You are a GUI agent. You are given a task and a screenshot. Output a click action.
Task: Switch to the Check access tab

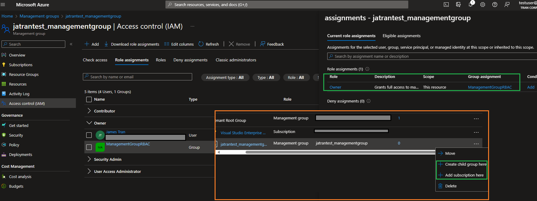(x=95, y=60)
